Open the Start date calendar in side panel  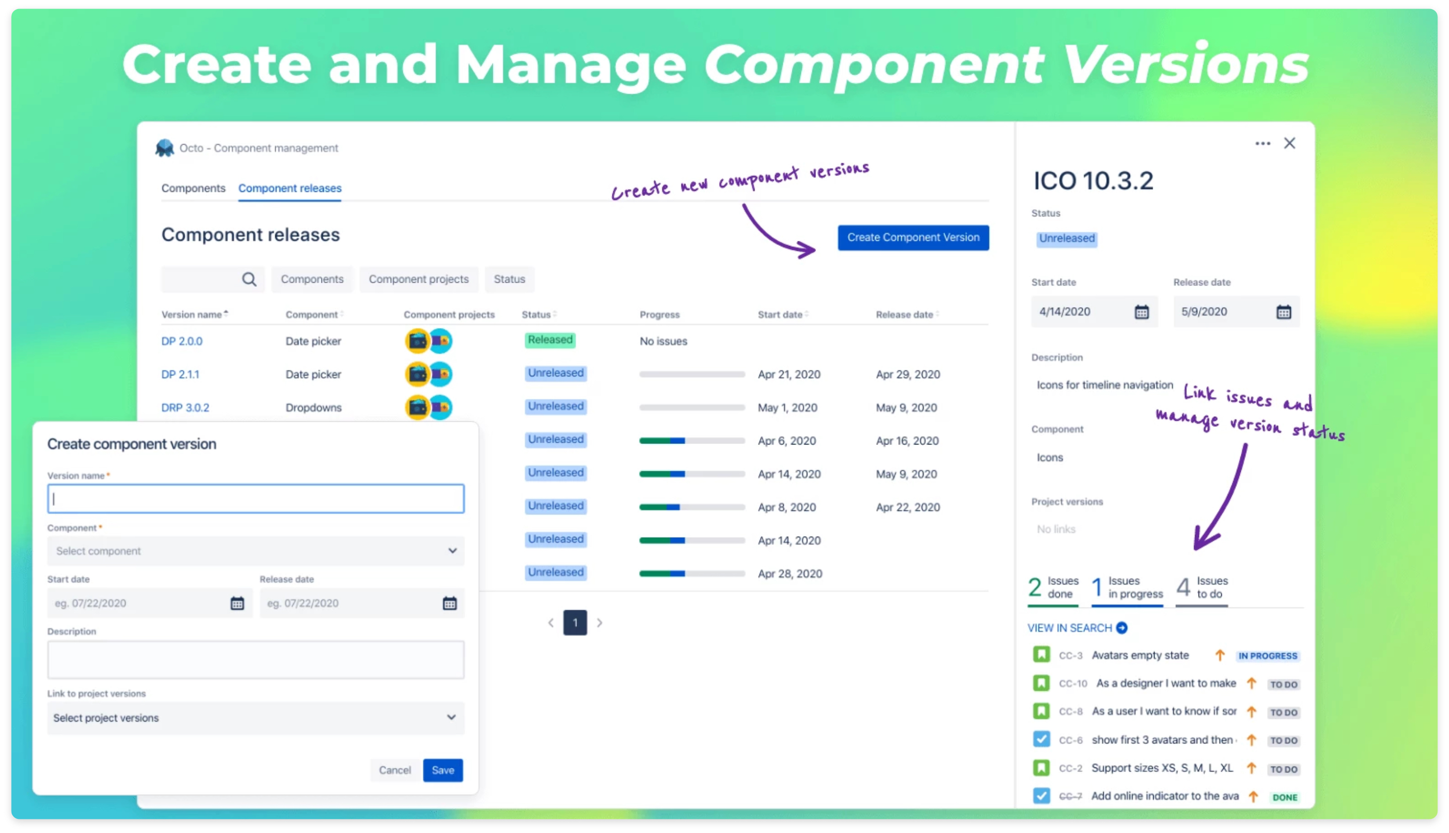[1141, 312]
